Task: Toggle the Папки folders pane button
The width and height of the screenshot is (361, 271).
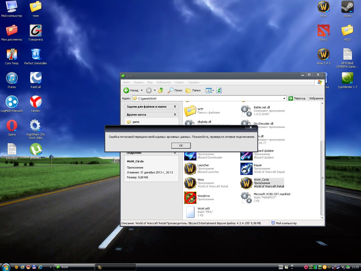Action: (x=193, y=90)
